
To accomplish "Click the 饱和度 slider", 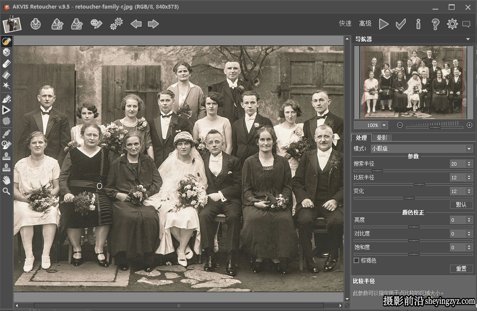I will (x=413, y=254).
